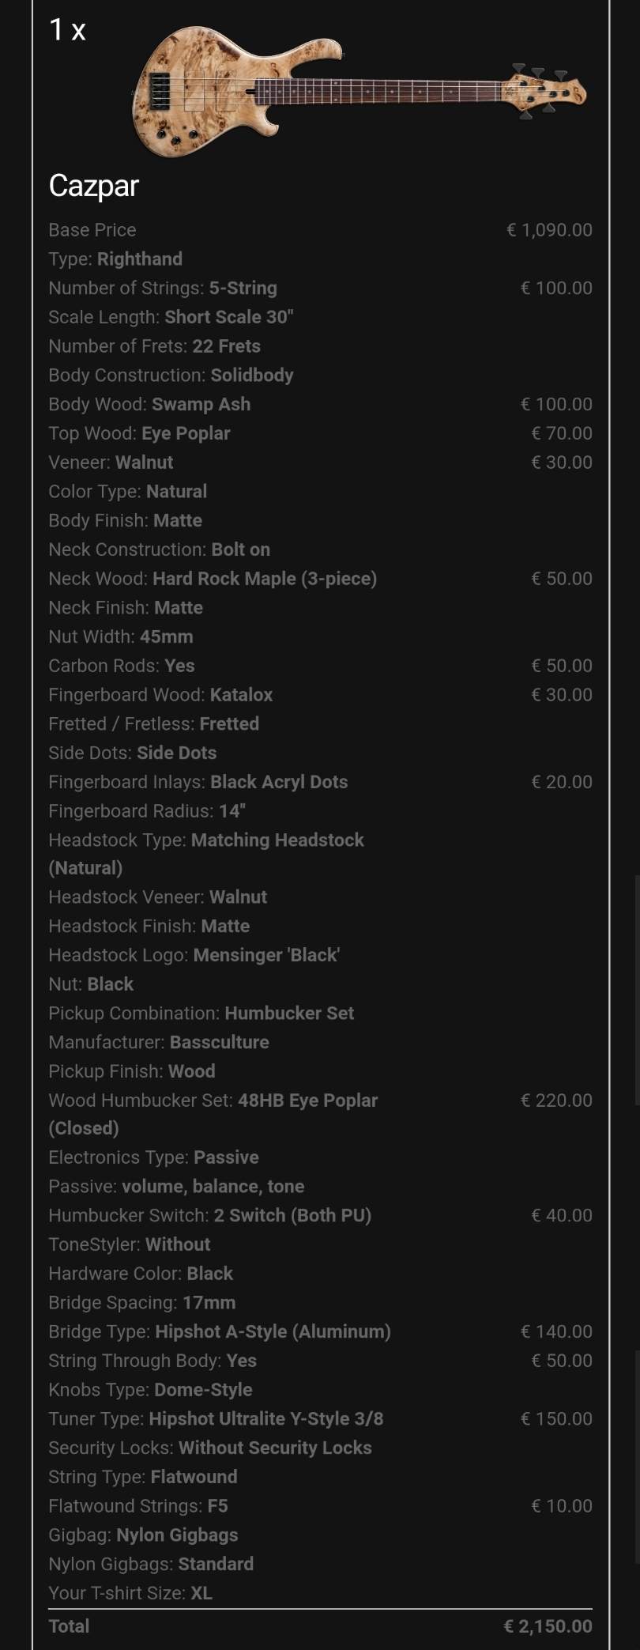The image size is (640, 1650).
Task: Click the page scrollbar on right edge
Action: point(637,988)
